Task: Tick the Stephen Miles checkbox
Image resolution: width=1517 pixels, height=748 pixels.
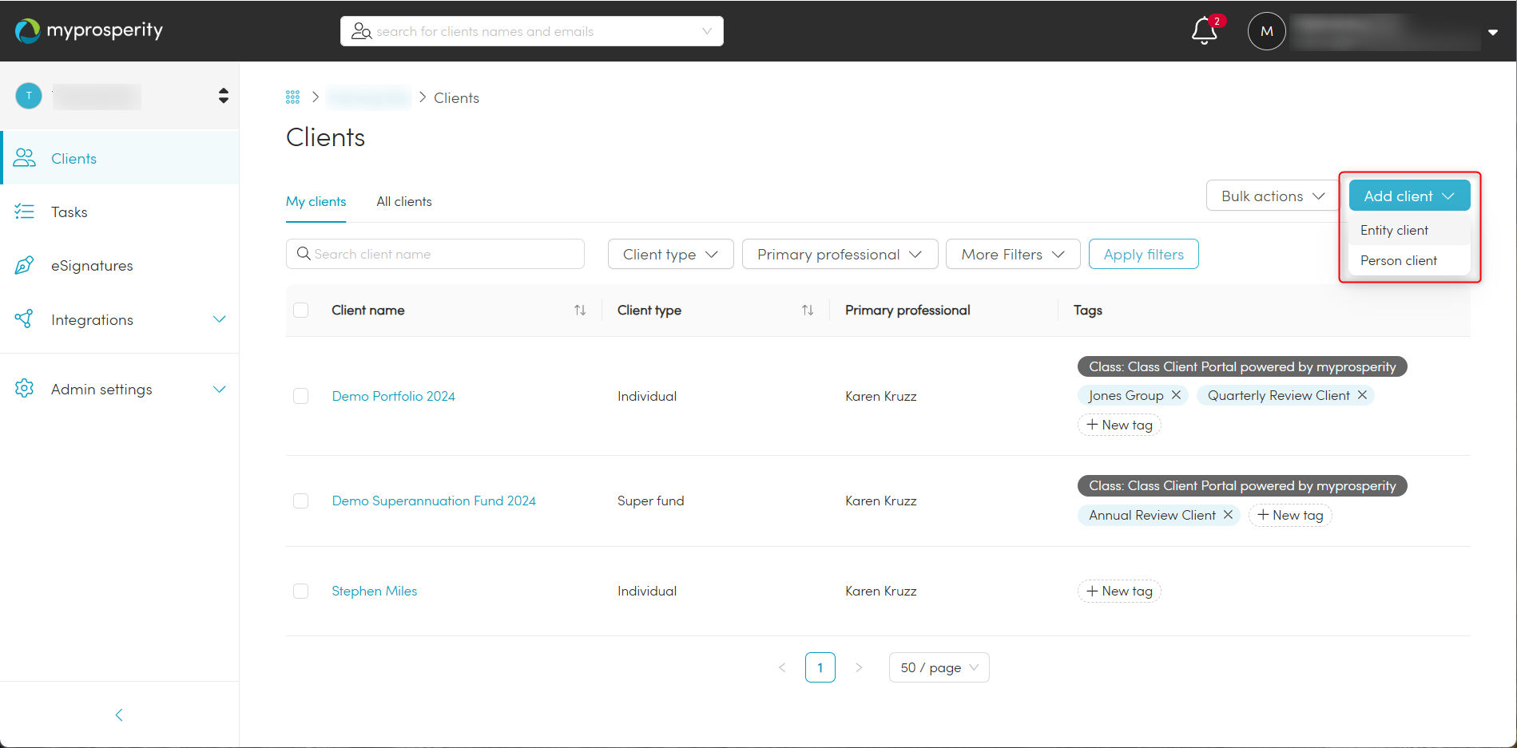Action: [300, 591]
